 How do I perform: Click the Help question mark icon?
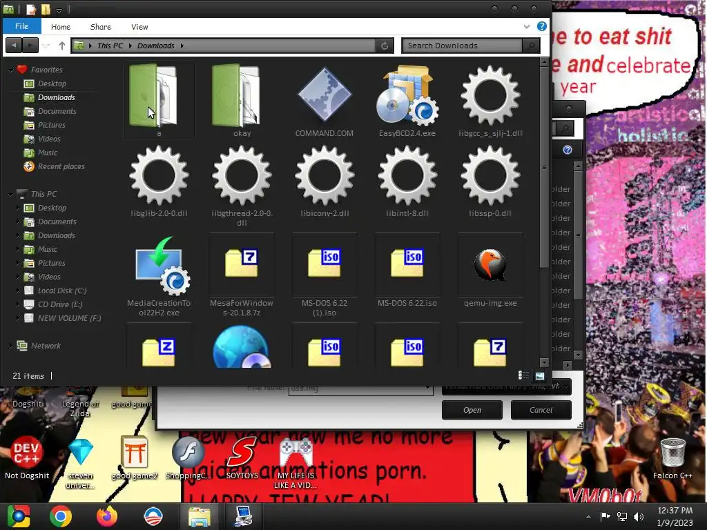point(542,27)
